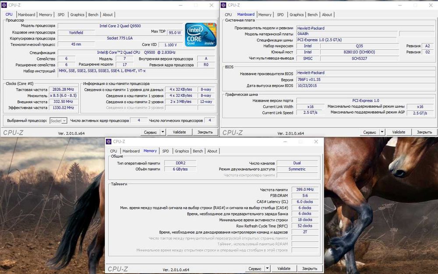Click the multiplier value x 8.5 (6.0 - 8.5)
Screen dimensions: 438x274
[63, 95]
